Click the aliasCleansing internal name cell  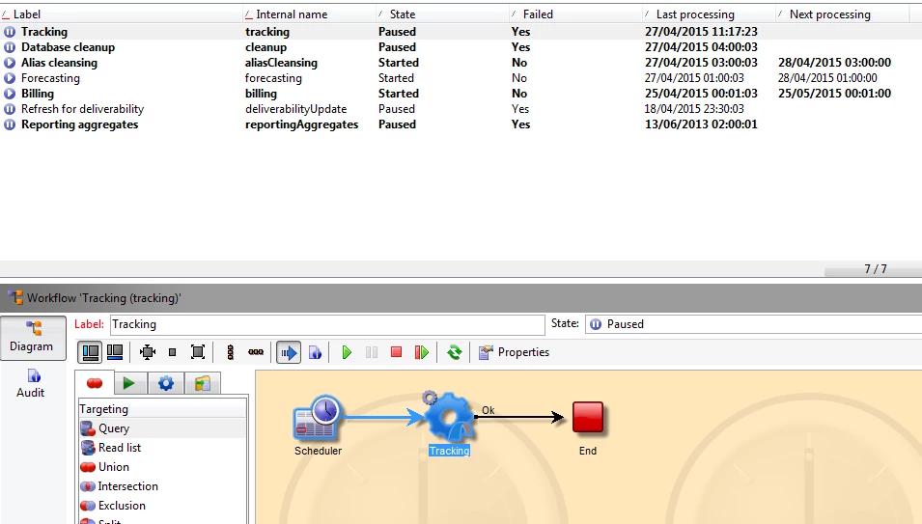click(x=281, y=63)
